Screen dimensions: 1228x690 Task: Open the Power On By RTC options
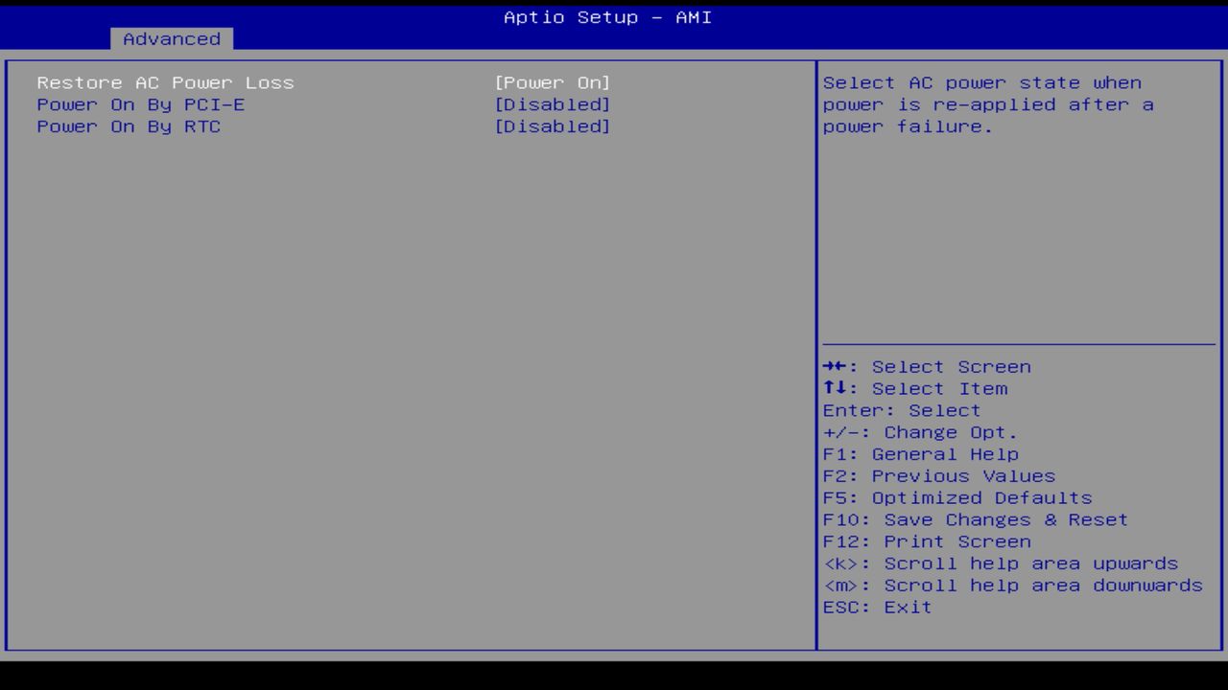pos(554,126)
